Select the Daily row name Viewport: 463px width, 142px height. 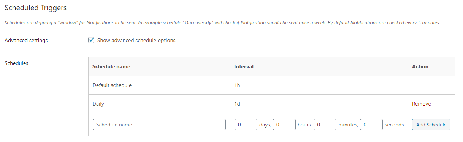(98, 104)
